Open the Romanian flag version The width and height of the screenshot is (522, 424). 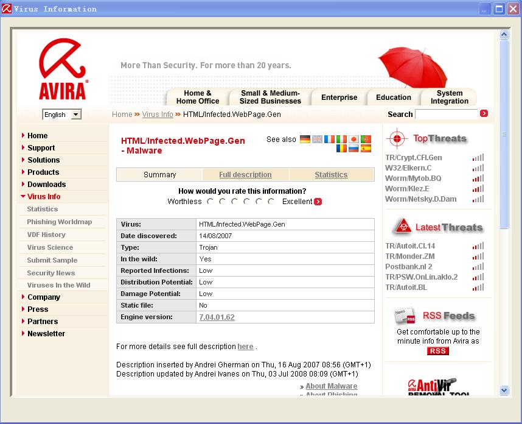point(341,148)
